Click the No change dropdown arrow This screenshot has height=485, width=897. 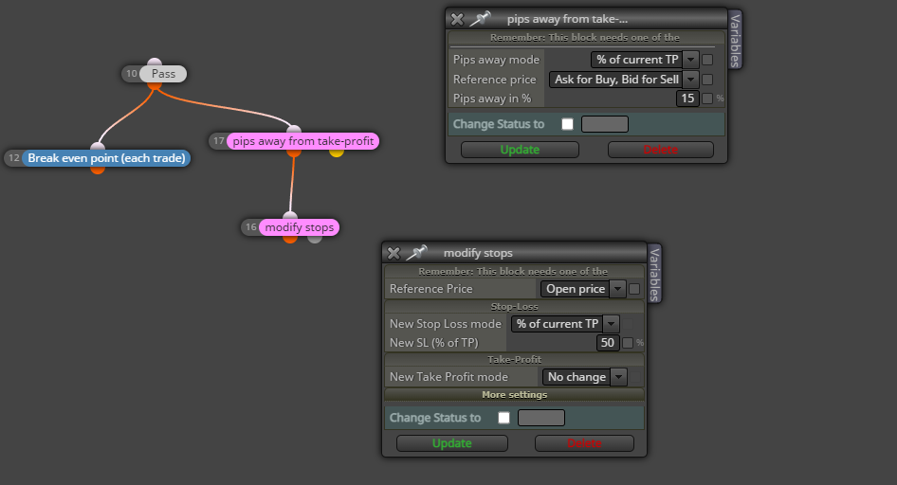pos(619,377)
